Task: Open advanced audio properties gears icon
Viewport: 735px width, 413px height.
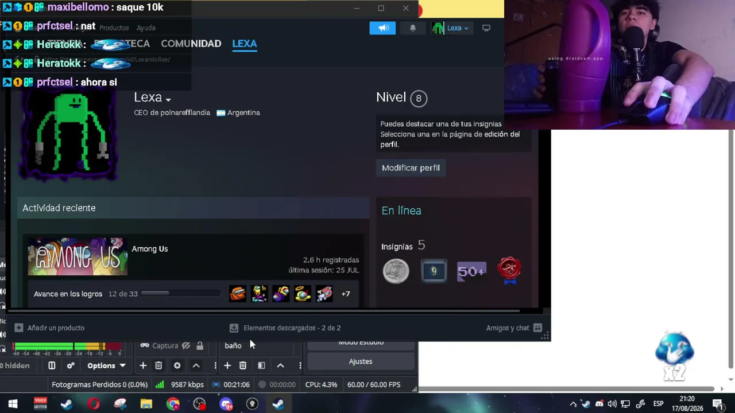Action: [x=71, y=366]
